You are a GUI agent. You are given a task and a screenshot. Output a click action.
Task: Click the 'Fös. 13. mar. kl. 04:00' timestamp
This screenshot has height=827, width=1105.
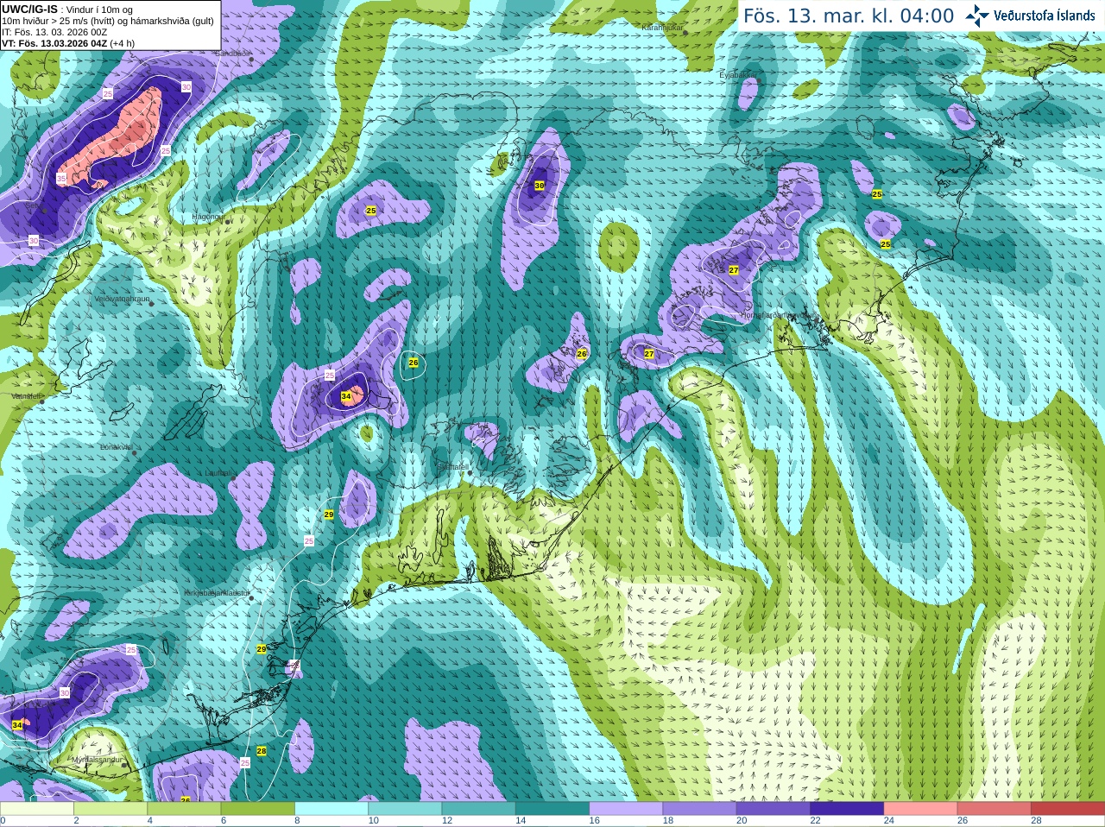tap(849, 16)
